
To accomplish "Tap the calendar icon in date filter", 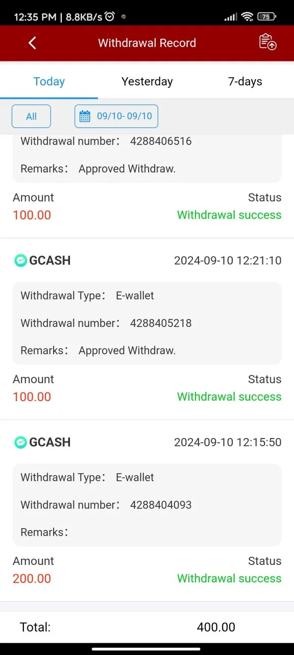I will 85,116.
